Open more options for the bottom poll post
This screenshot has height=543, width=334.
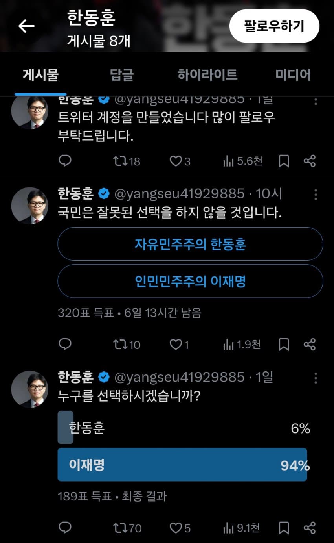pos(316,378)
